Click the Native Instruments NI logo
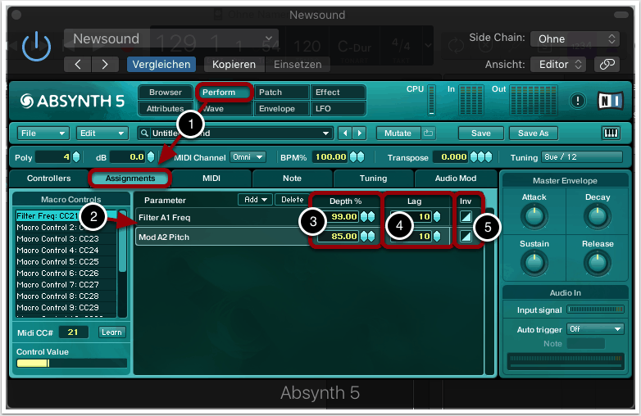The height and width of the screenshot is (416, 641). pyautogui.click(x=611, y=100)
